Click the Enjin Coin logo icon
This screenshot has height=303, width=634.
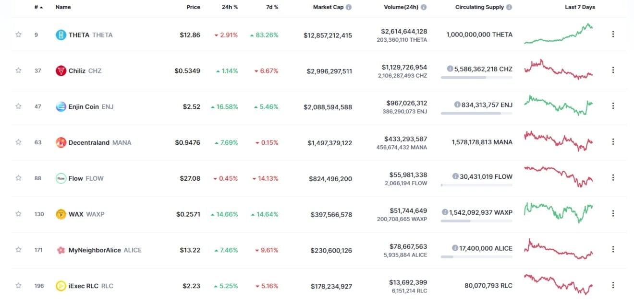click(x=61, y=106)
